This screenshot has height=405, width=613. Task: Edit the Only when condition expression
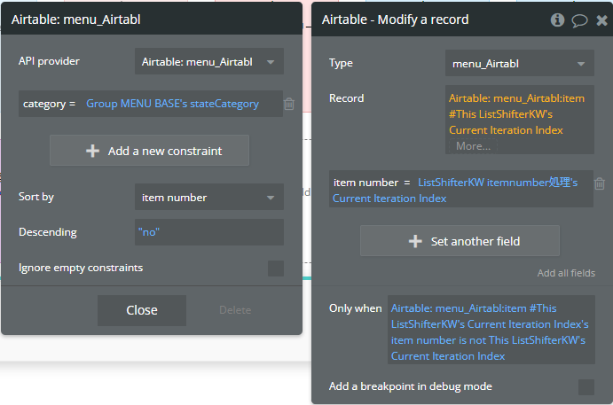click(x=491, y=330)
